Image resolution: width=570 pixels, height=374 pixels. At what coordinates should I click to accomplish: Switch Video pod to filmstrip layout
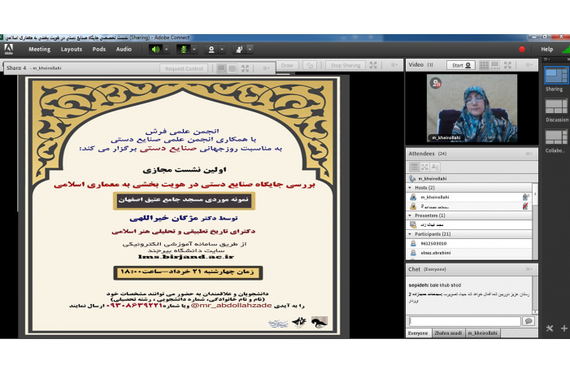pyautogui.click(x=494, y=65)
